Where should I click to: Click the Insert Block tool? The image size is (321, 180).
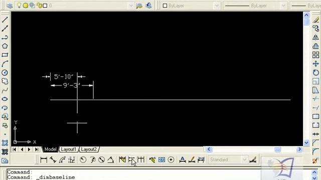click(5, 116)
